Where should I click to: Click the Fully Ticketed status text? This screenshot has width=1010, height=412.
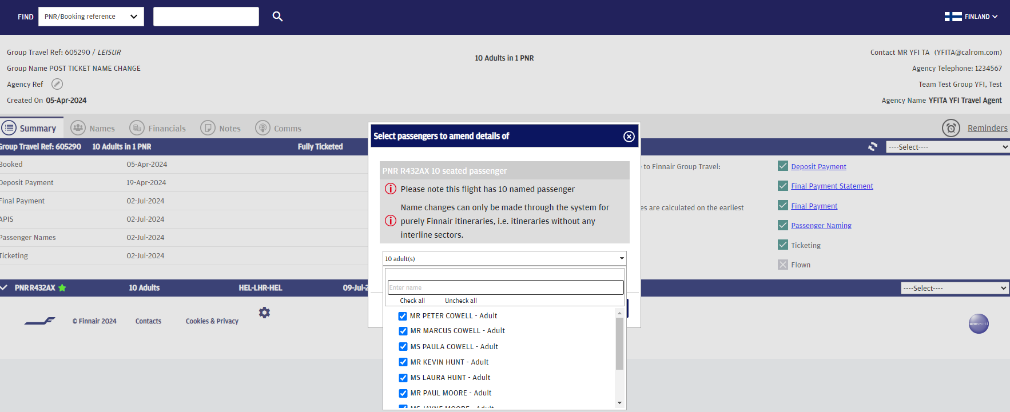[320, 147]
